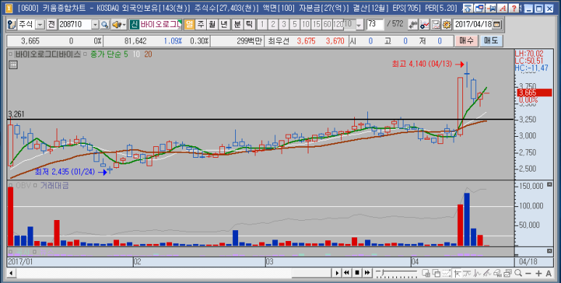Click the red help question mark icon
The image size is (561, 283).
point(514,8)
